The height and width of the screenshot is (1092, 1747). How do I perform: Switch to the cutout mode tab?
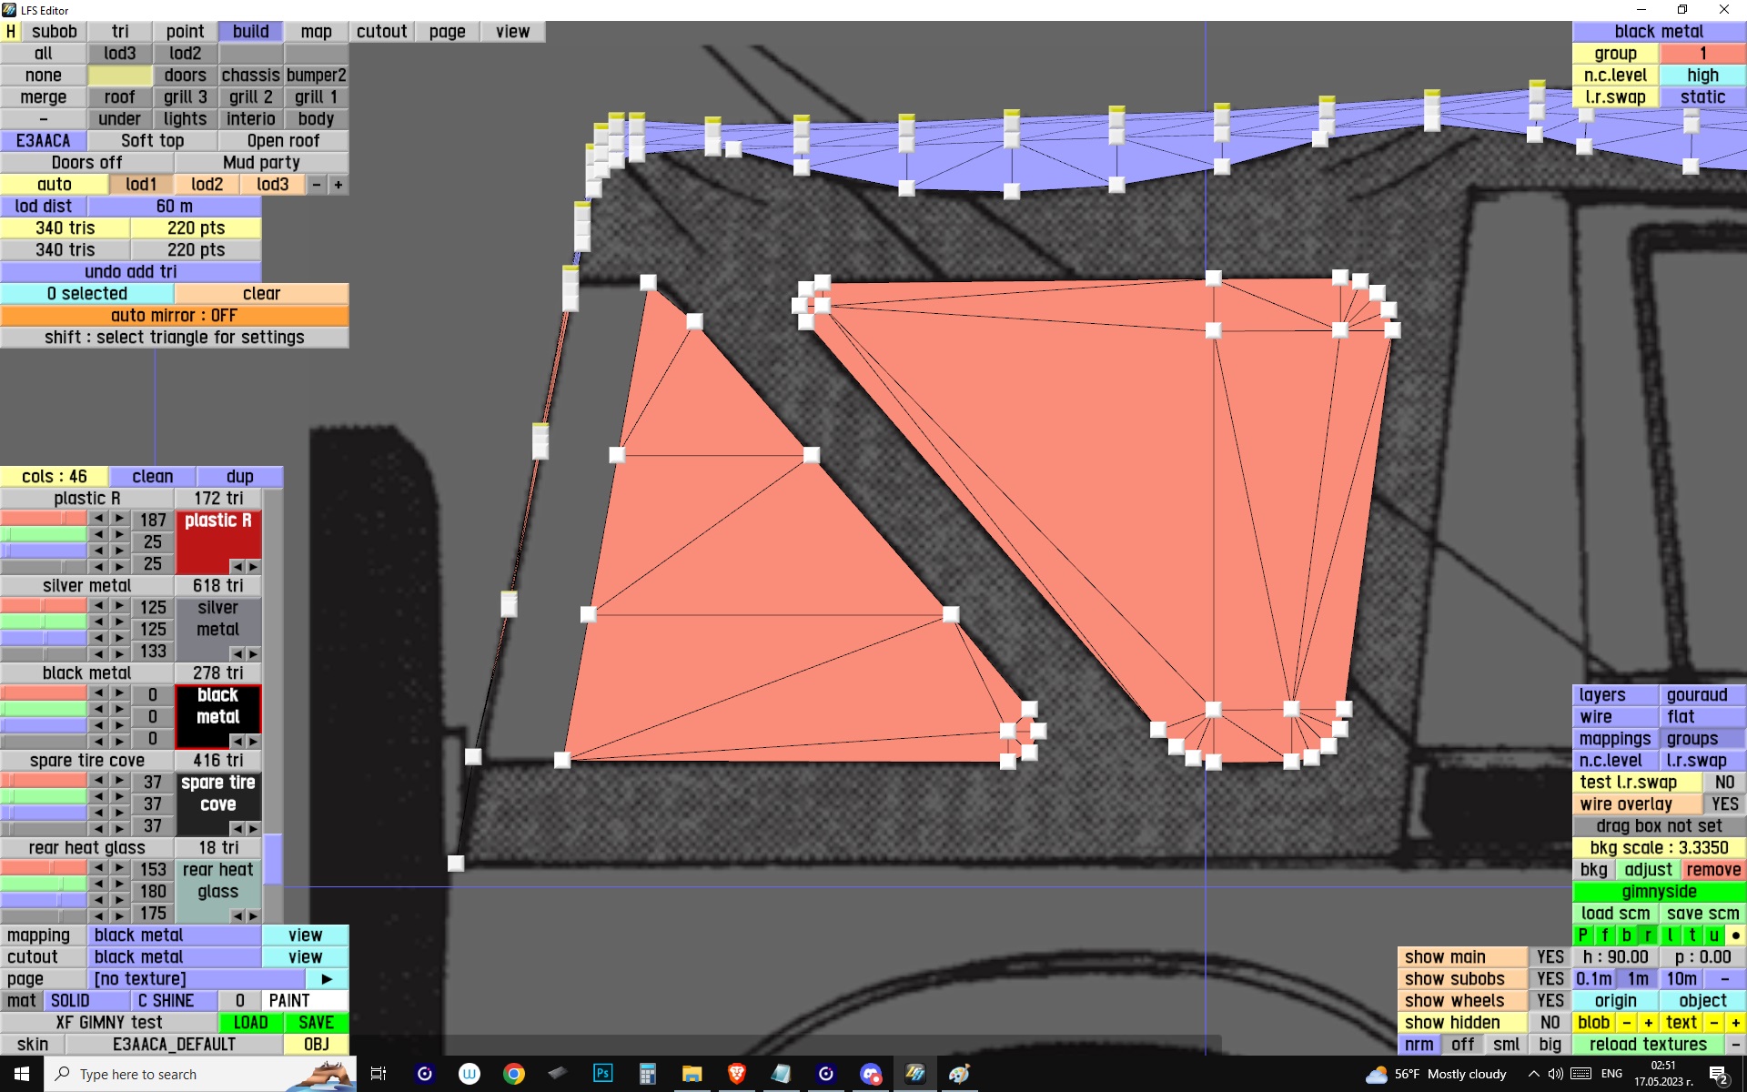(x=381, y=32)
